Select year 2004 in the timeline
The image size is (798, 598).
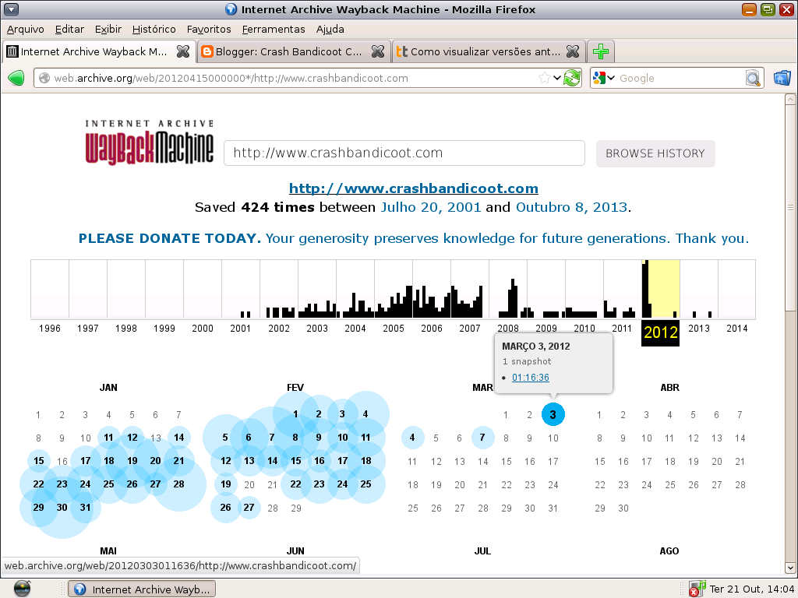coord(355,328)
